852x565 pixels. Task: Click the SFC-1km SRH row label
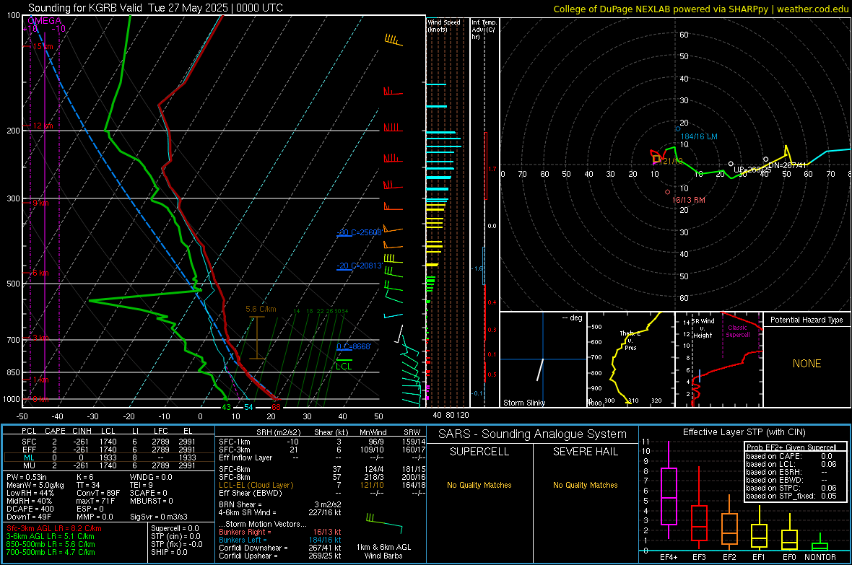click(x=234, y=442)
